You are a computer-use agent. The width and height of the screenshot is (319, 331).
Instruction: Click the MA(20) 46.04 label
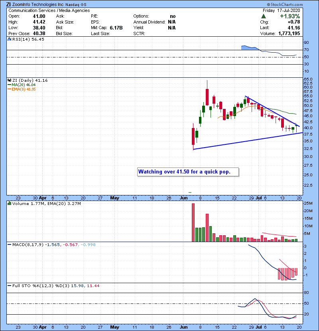[24, 85]
